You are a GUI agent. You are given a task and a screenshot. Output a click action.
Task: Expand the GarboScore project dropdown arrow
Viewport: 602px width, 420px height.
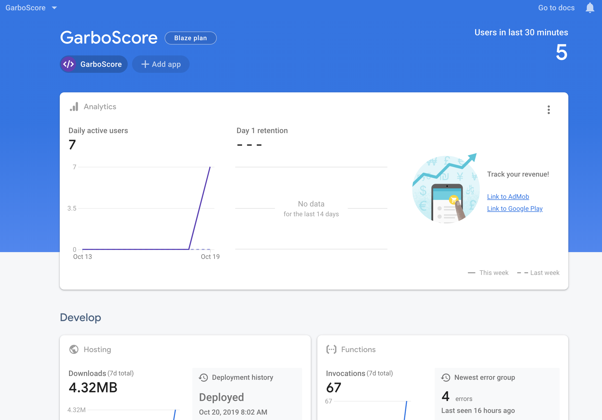(x=54, y=8)
